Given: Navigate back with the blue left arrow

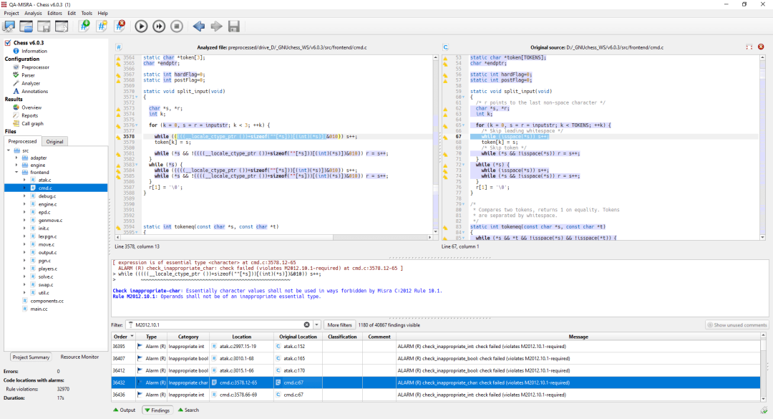Looking at the screenshot, I should coord(198,27).
